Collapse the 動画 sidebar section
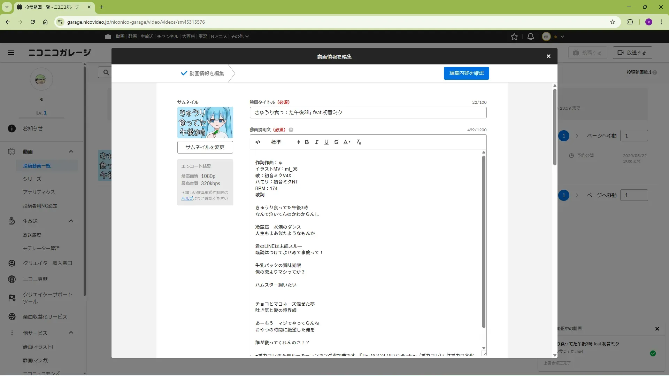 tap(71, 151)
